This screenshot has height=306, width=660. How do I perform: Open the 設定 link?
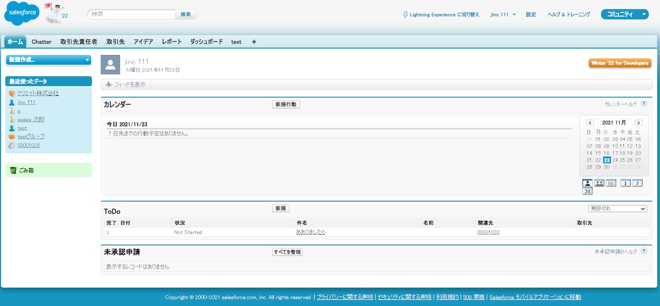coord(531,15)
